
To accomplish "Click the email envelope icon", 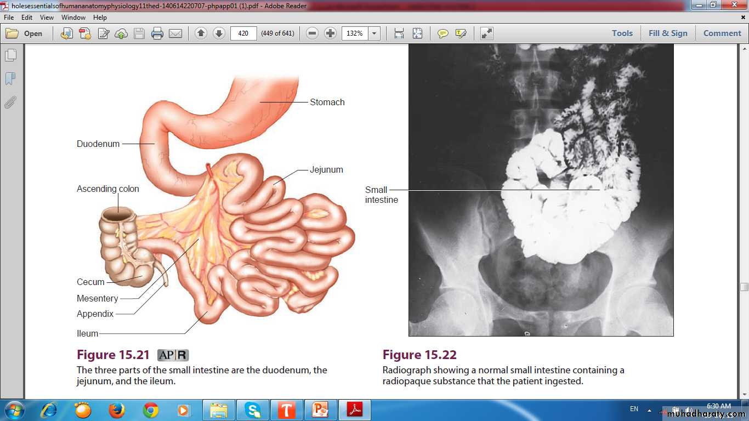I will [x=175, y=33].
